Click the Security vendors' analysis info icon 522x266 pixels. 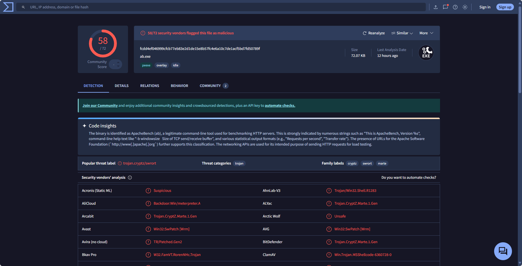coord(130,178)
